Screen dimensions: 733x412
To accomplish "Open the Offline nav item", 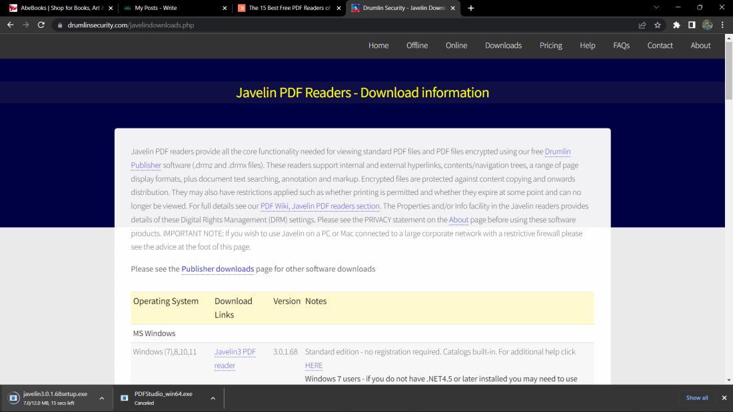I will point(417,45).
